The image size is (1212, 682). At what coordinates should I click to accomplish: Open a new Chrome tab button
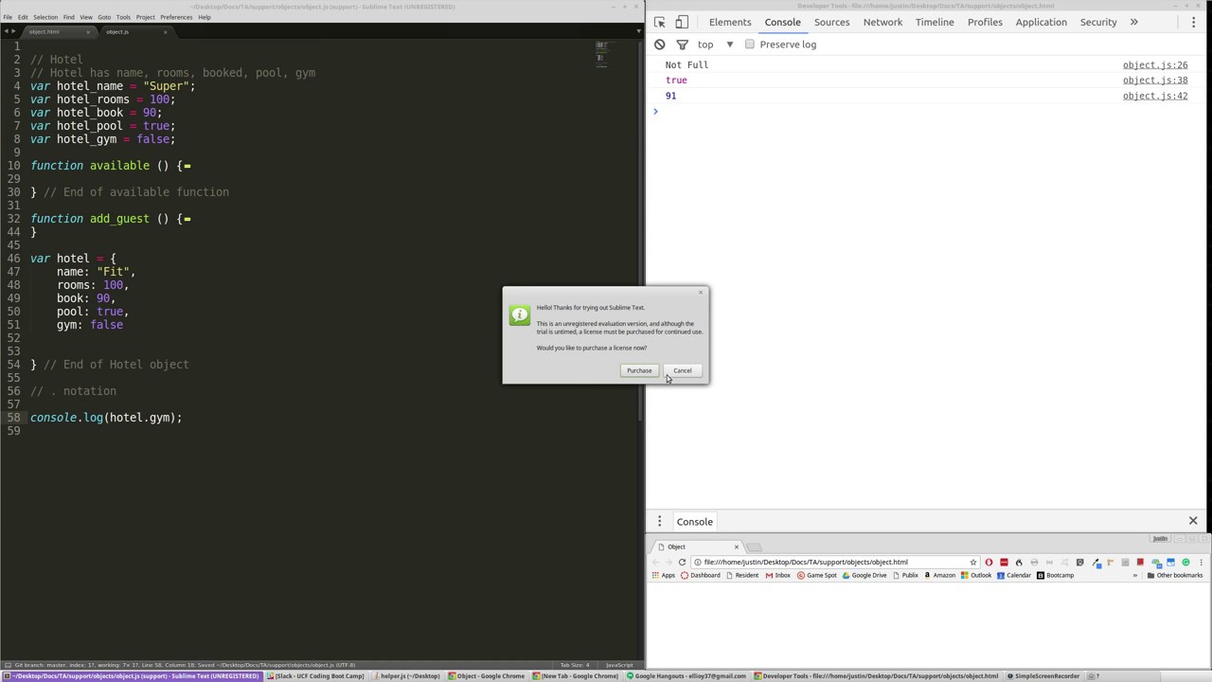pyautogui.click(x=755, y=547)
